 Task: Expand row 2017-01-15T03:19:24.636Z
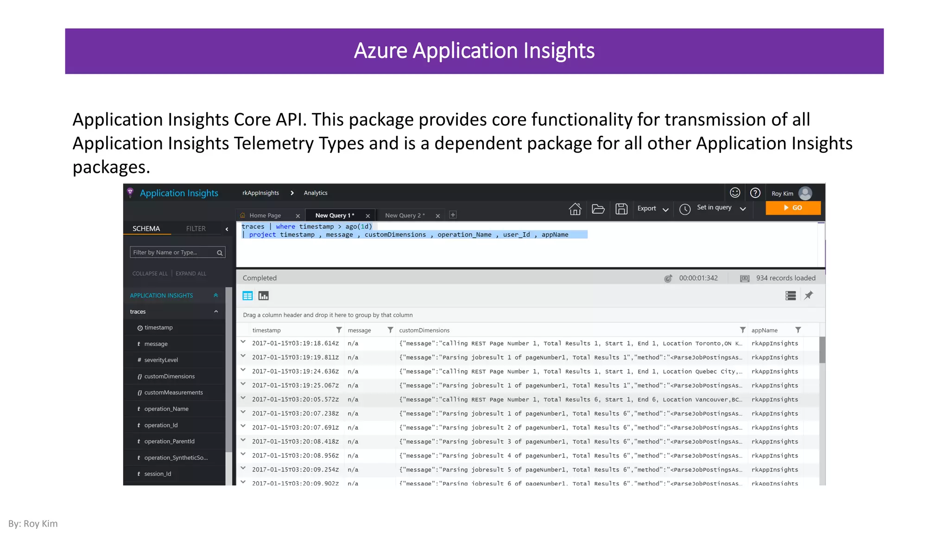[x=243, y=370]
